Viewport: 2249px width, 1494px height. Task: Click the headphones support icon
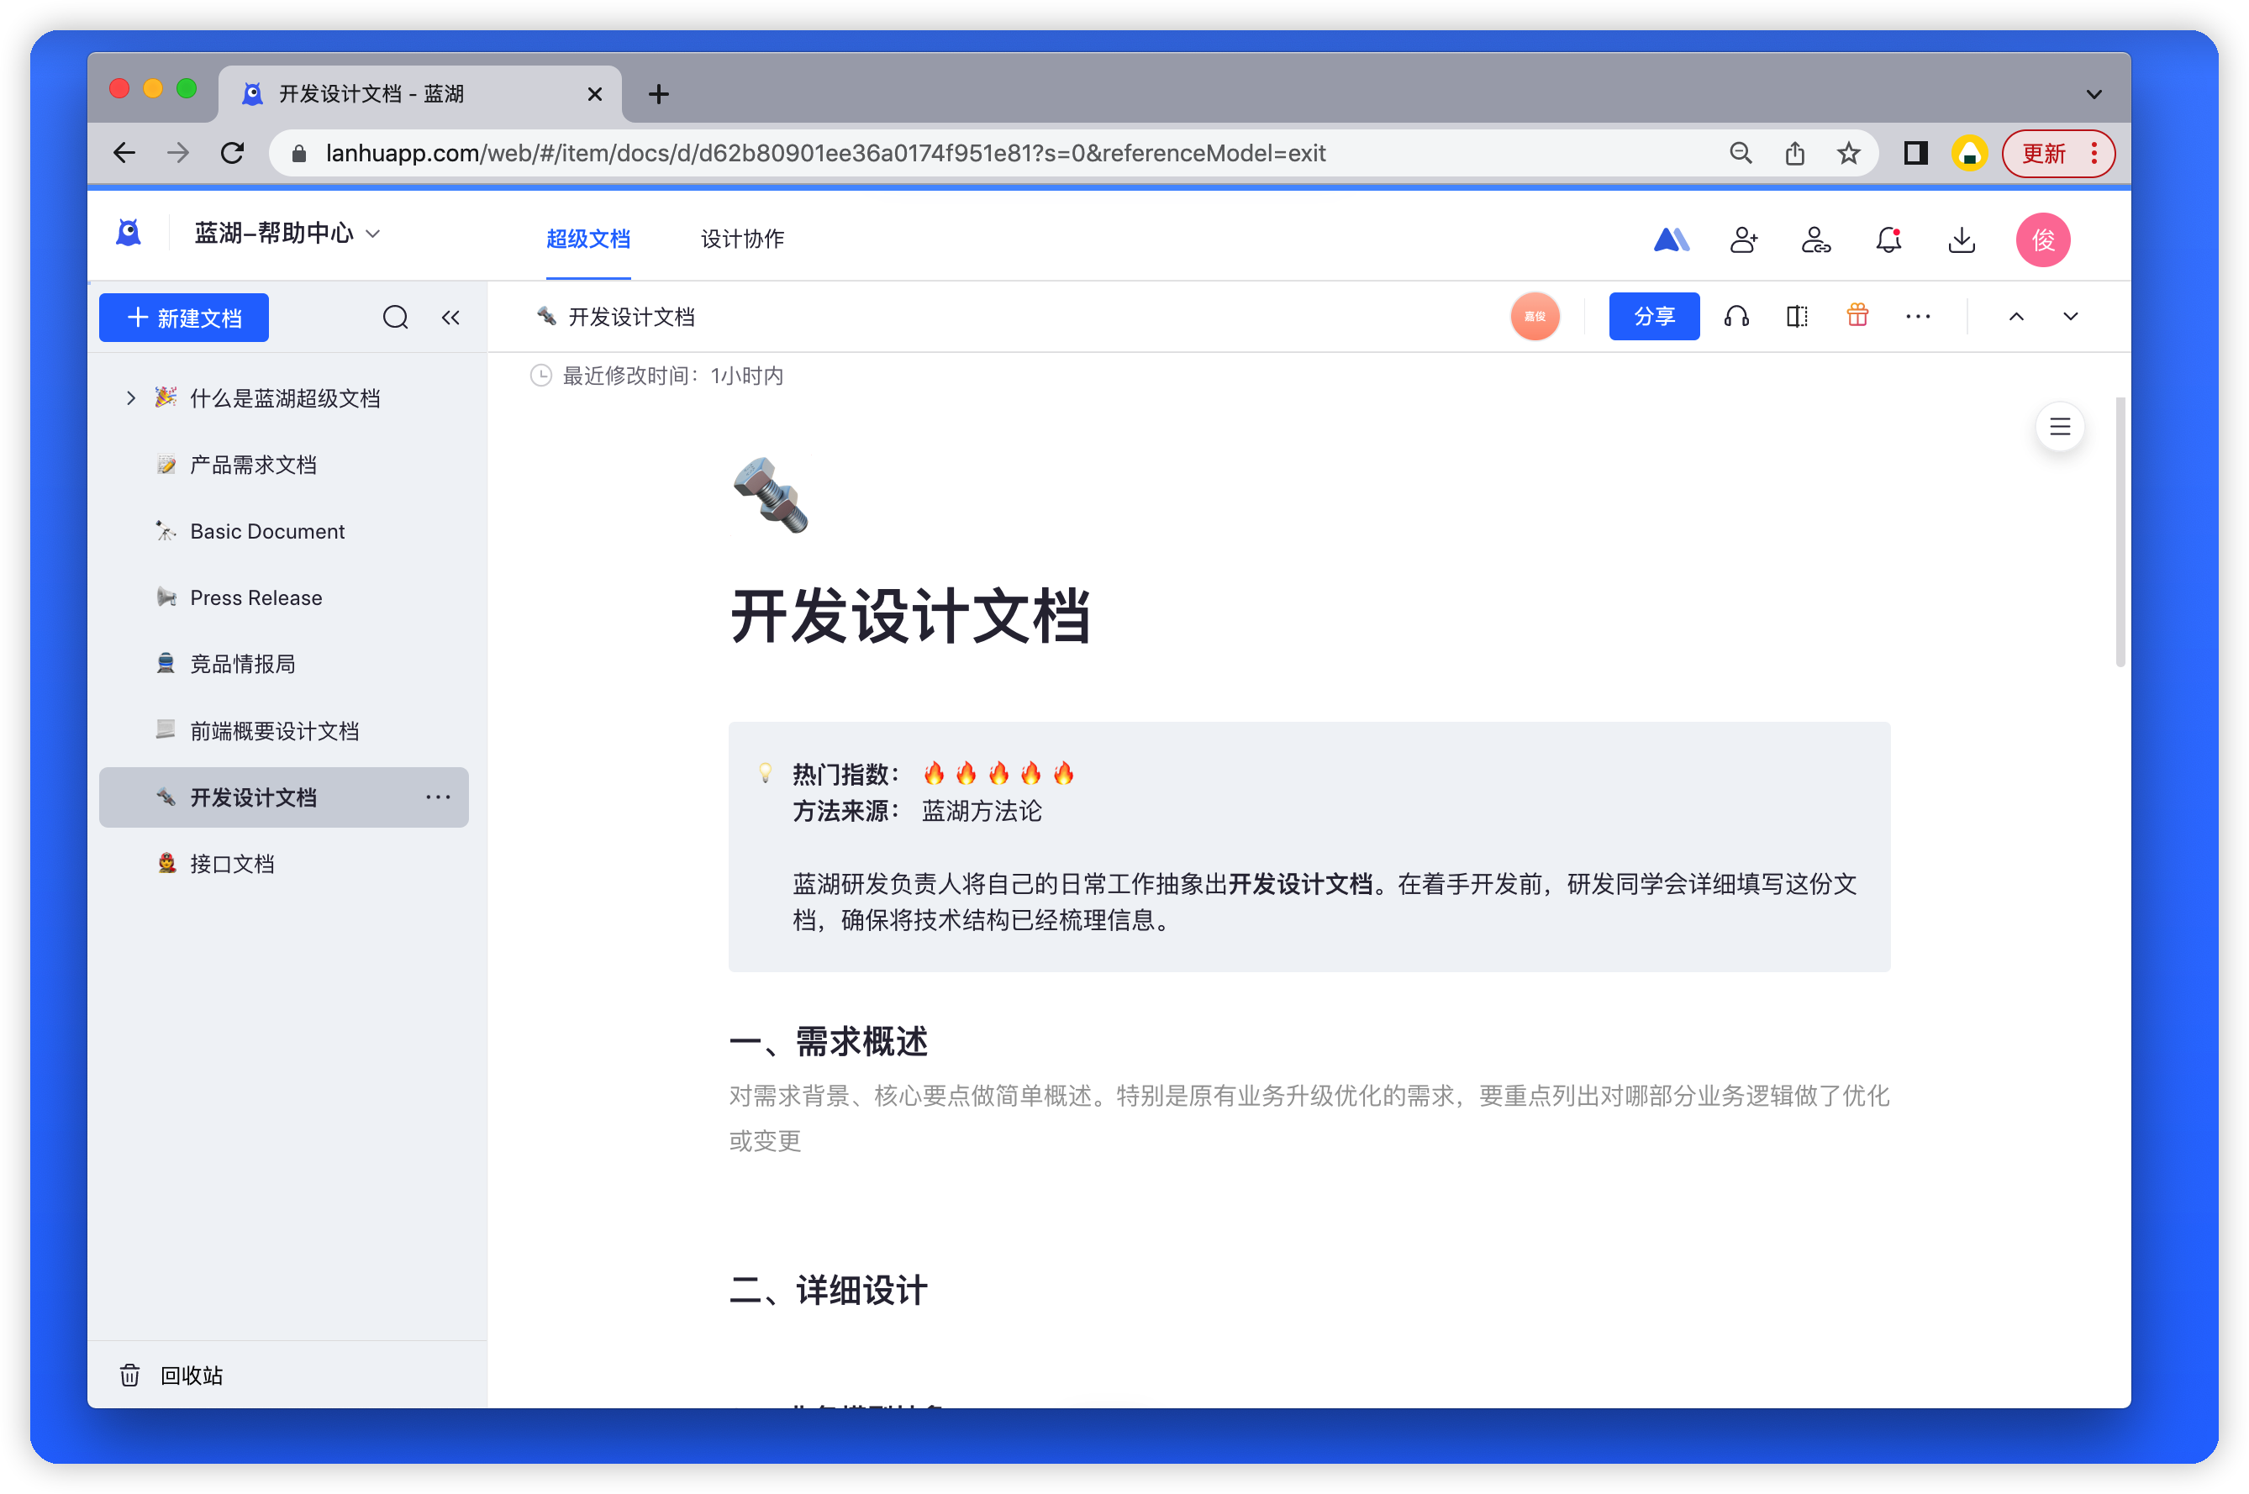click(1736, 316)
